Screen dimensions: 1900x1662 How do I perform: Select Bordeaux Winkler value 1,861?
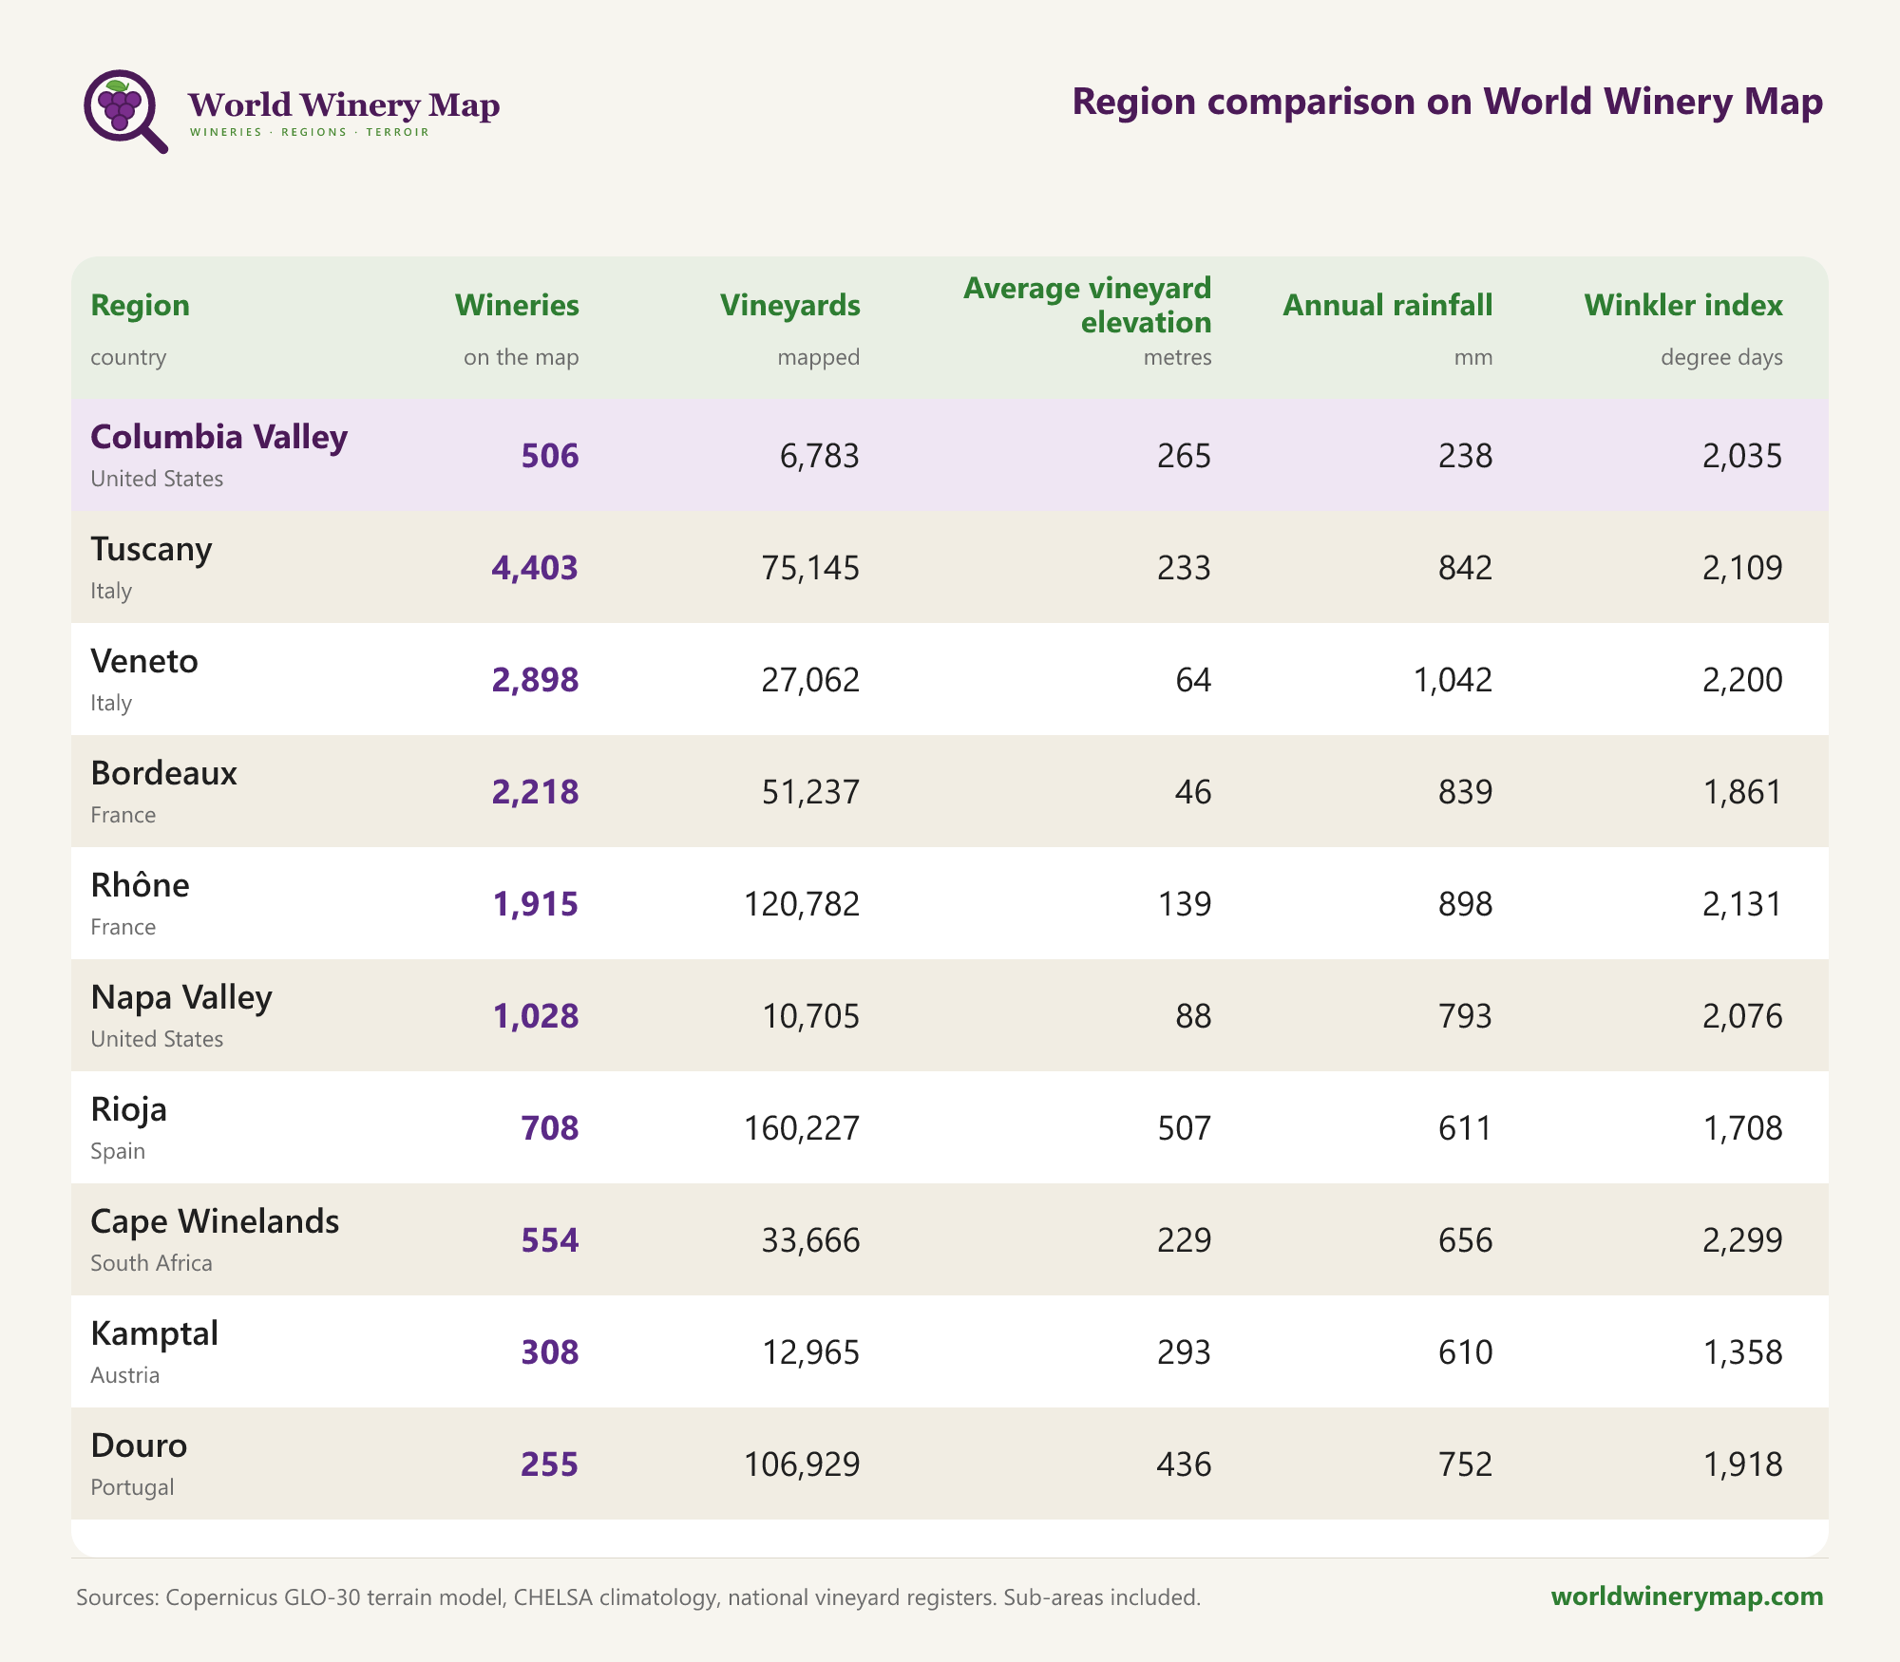(1742, 792)
